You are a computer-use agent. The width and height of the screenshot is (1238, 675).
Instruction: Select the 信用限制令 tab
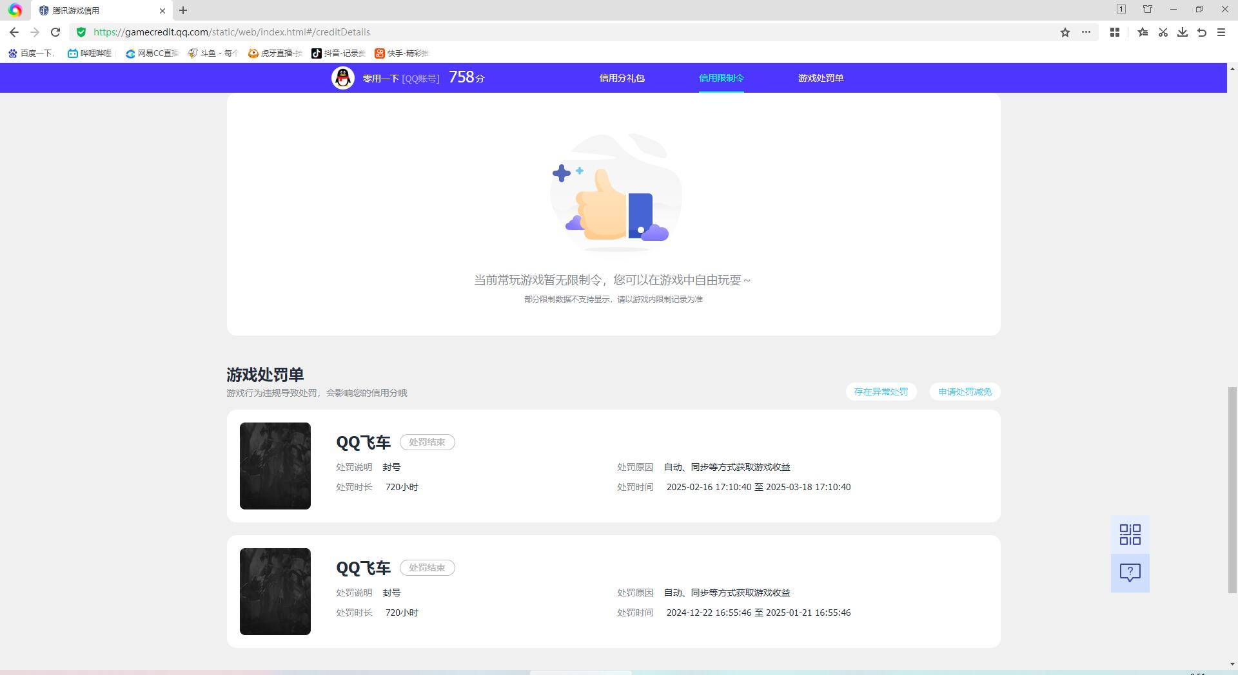point(721,78)
